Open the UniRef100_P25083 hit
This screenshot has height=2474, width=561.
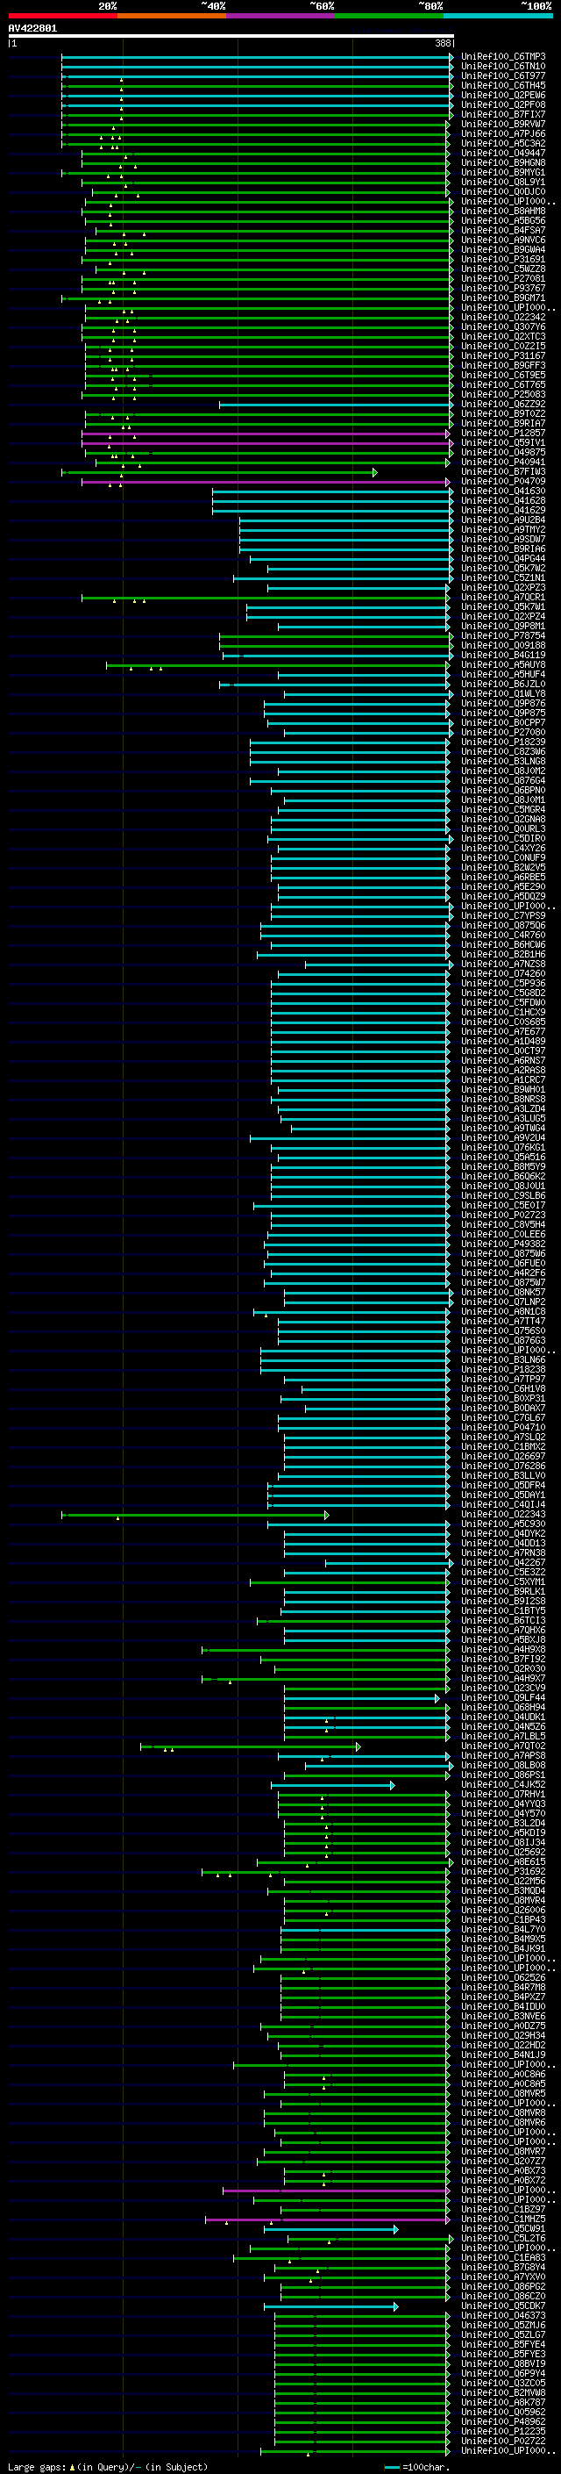coord(503,395)
